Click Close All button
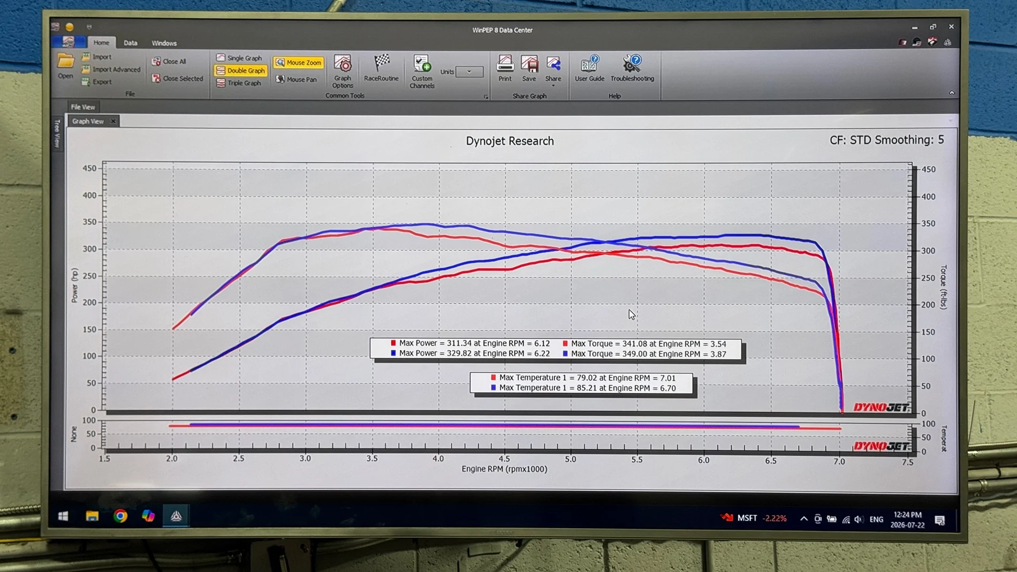Viewport: 1017px width, 572px height. point(169,62)
